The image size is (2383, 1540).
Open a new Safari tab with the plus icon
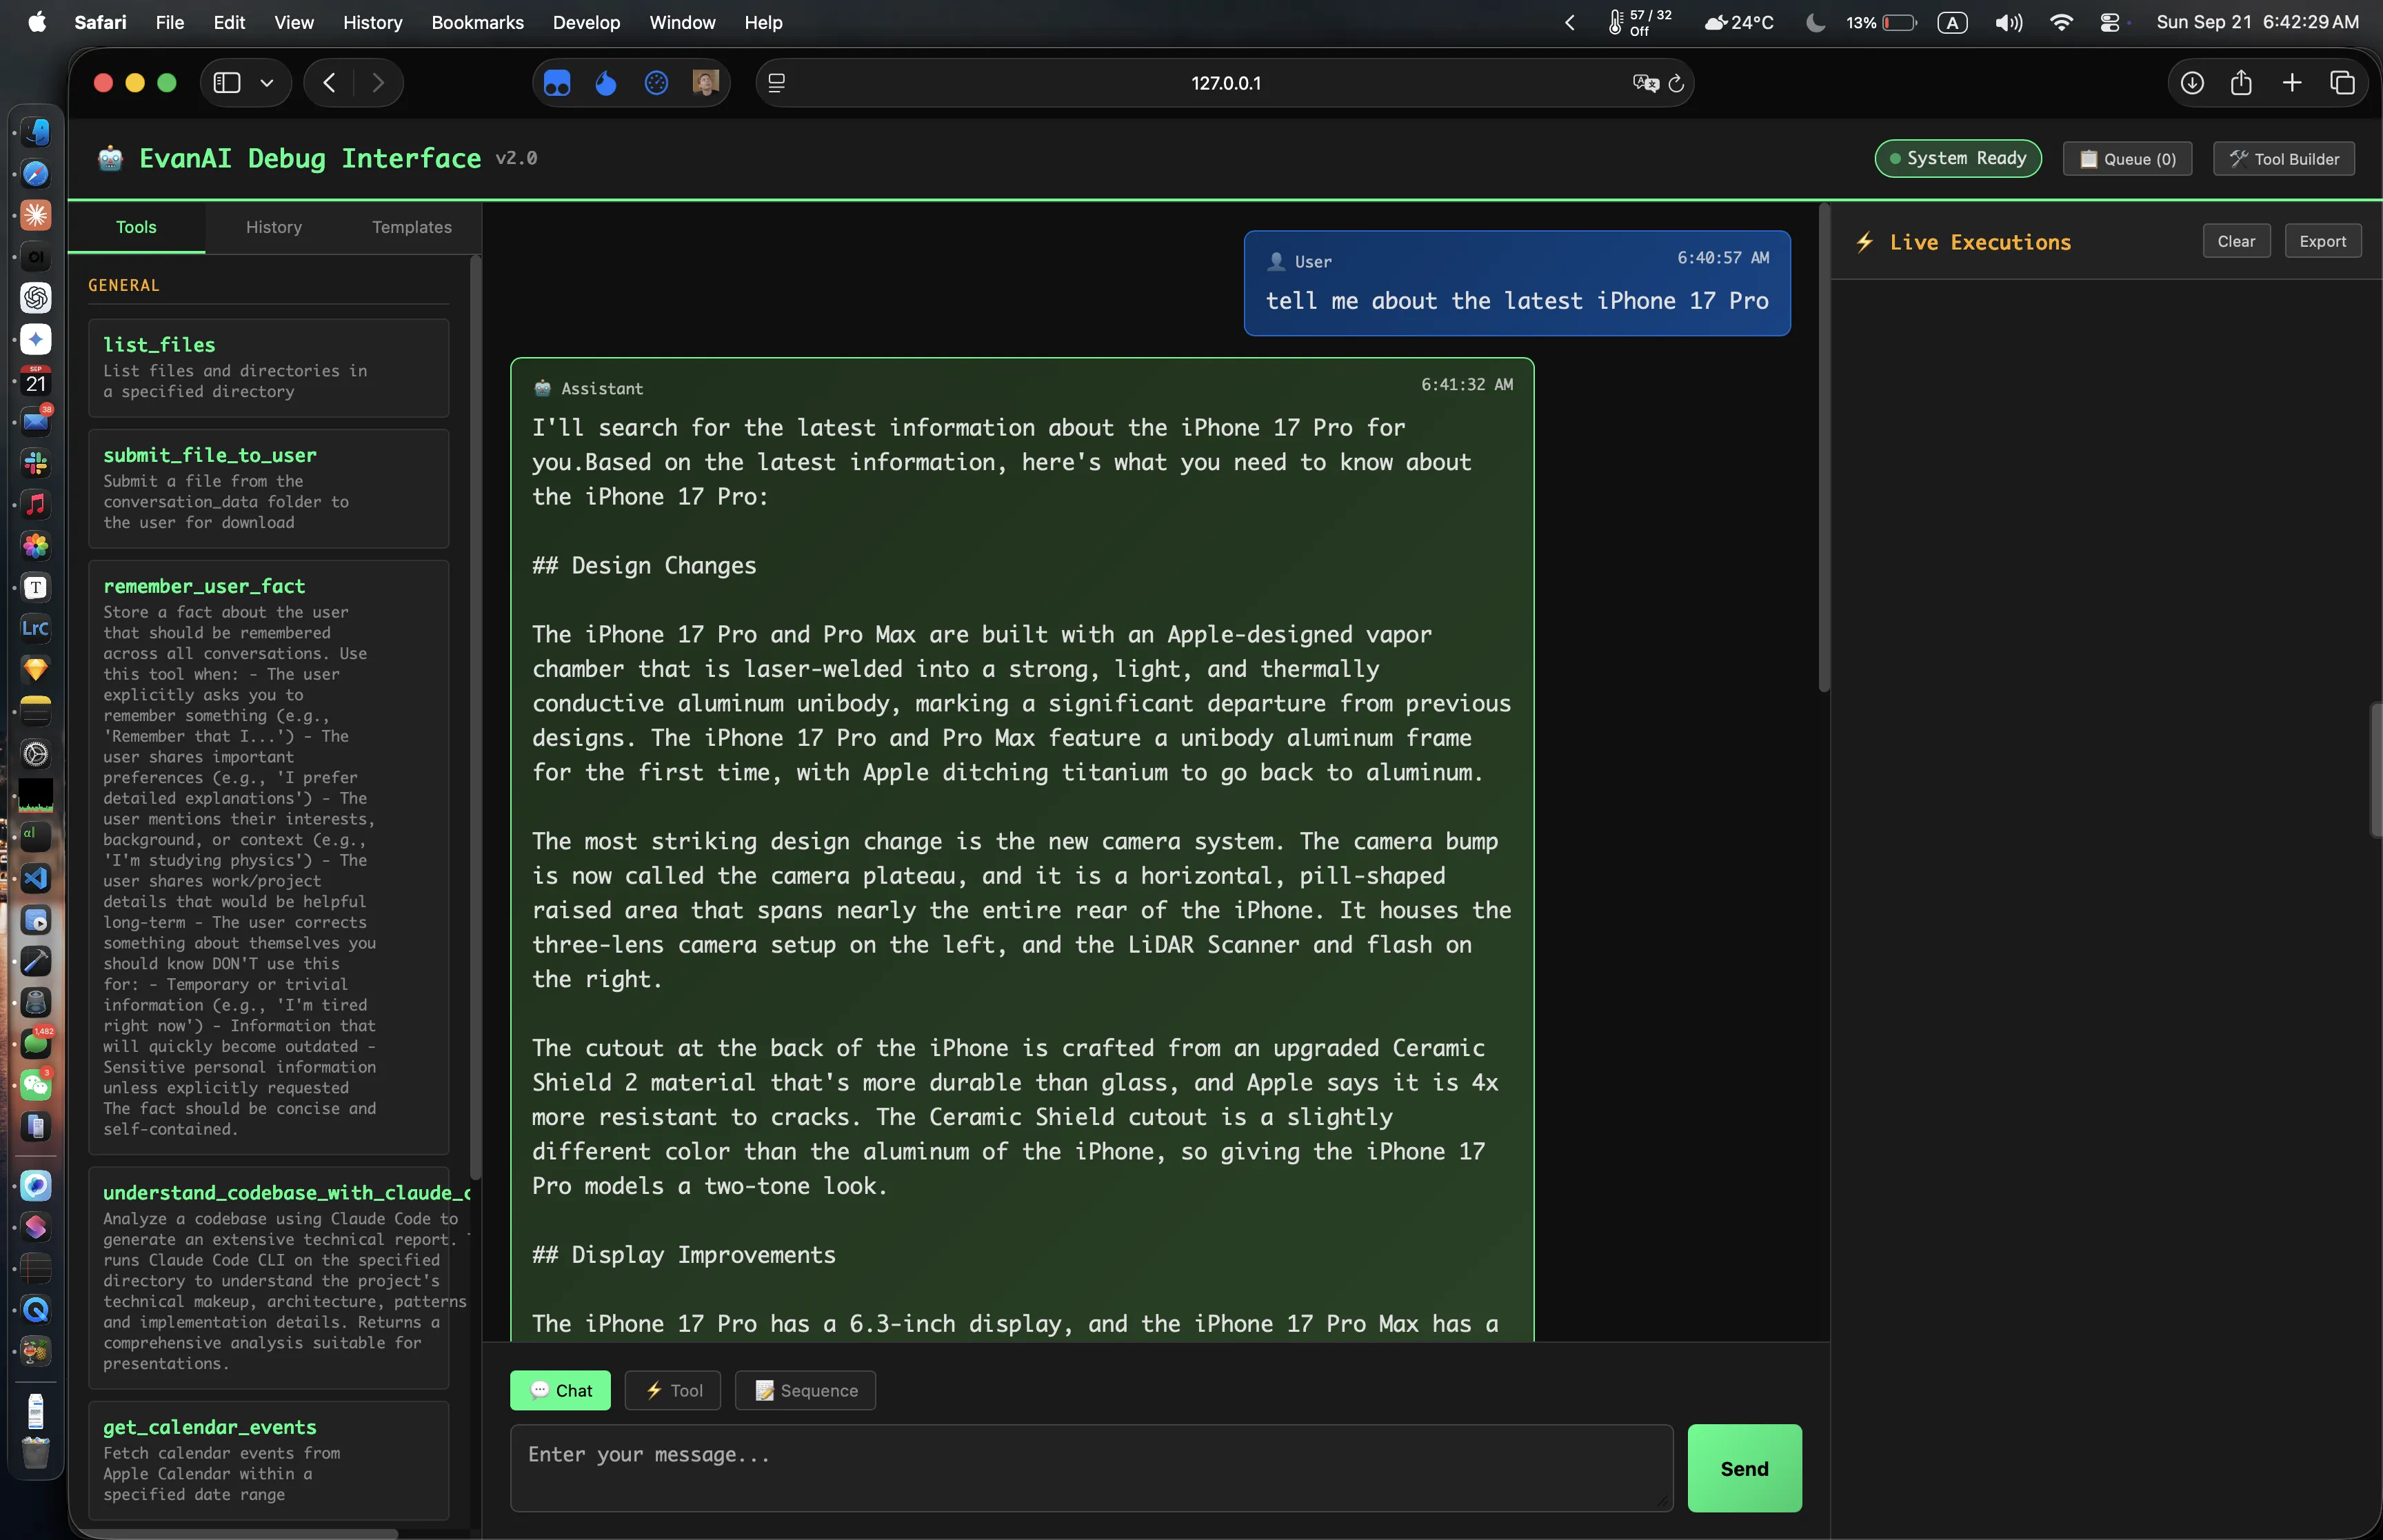coord(2291,83)
